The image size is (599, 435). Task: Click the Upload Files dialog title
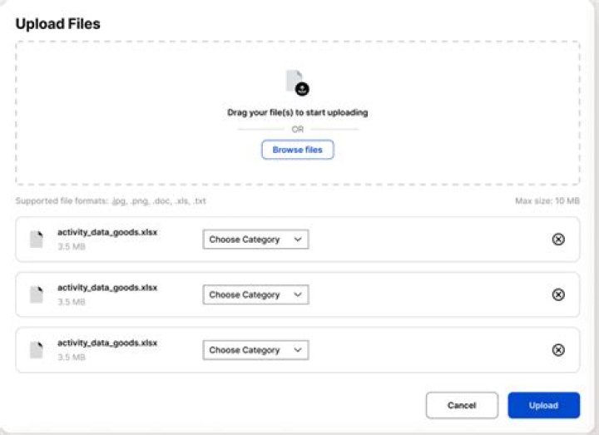(x=57, y=24)
